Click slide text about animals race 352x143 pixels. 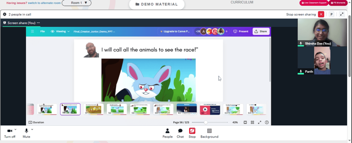(150, 50)
